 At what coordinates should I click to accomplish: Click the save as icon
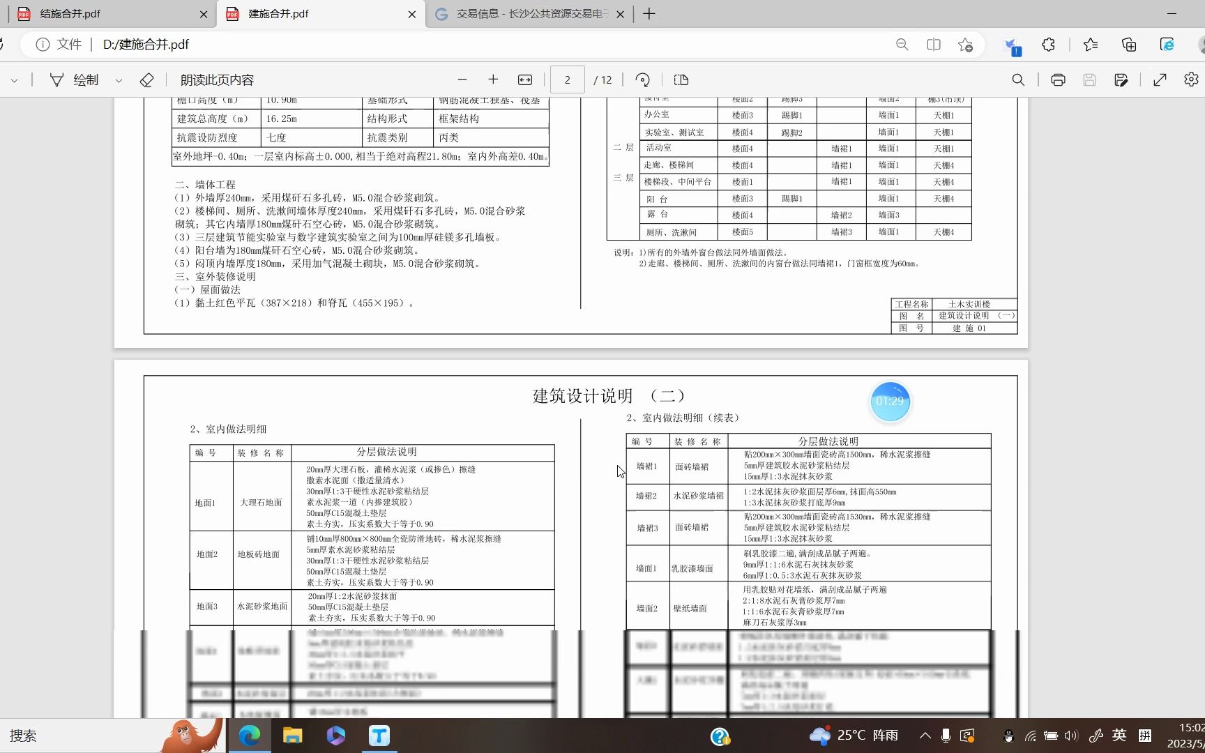[x=1121, y=80]
